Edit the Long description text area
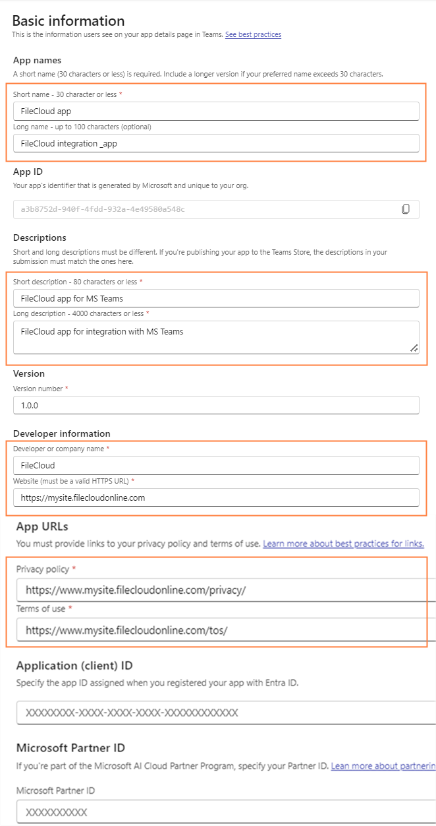Viewport: 436px width, 826px height. tap(216, 337)
